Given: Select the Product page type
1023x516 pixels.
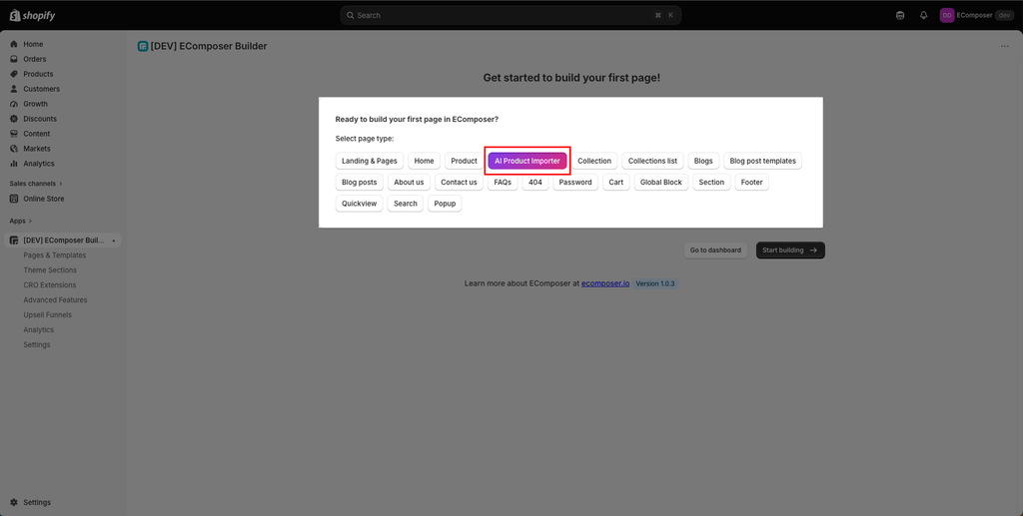Looking at the screenshot, I should tap(464, 161).
